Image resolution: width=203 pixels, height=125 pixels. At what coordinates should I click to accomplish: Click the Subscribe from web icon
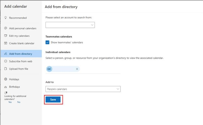[x=6, y=61]
